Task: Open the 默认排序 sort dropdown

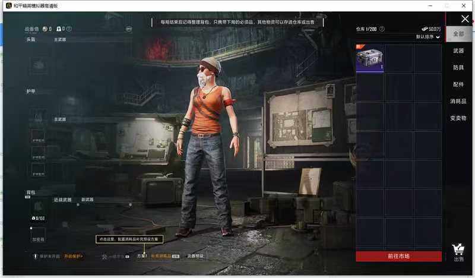Action: (427, 37)
